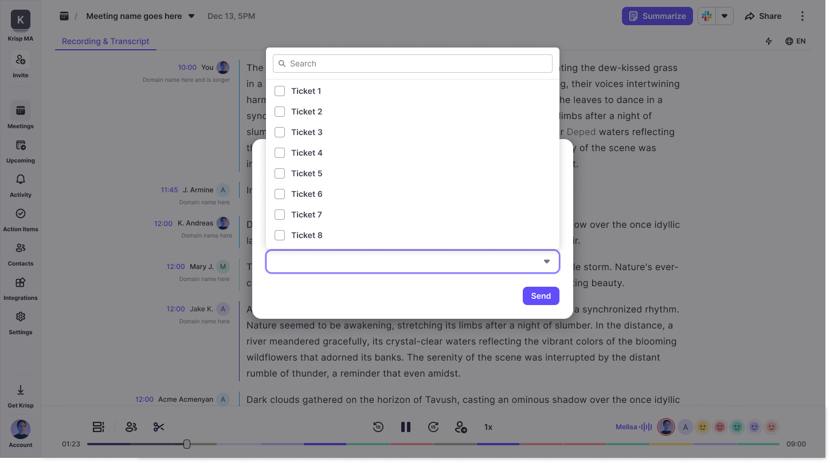Switch to Recording & Transcript tab
Viewport: 830px width, 463px height.
point(105,41)
